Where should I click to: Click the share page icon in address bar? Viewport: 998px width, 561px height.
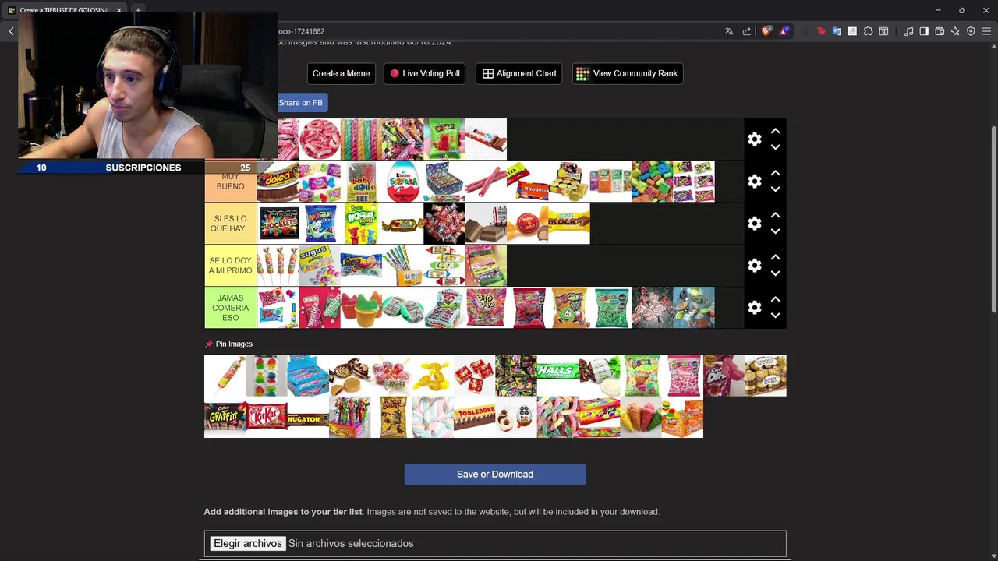[747, 31]
